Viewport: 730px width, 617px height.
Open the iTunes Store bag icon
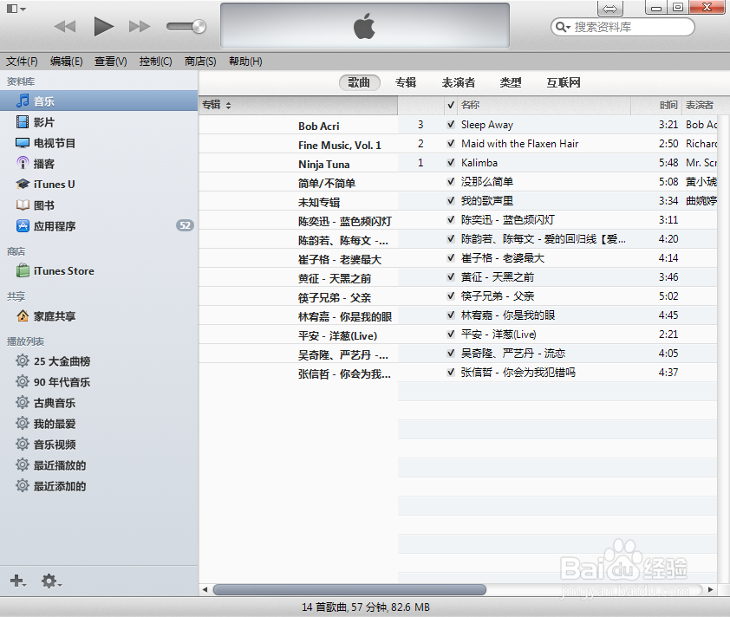tap(23, 270)
